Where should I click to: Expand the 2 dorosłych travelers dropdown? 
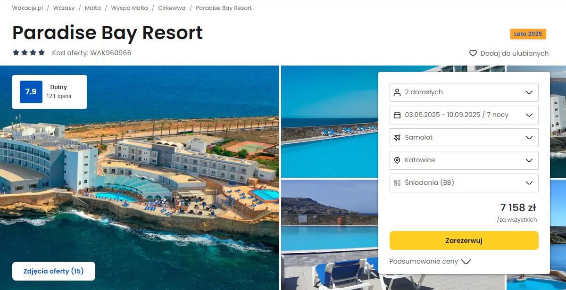pos(464,92)
